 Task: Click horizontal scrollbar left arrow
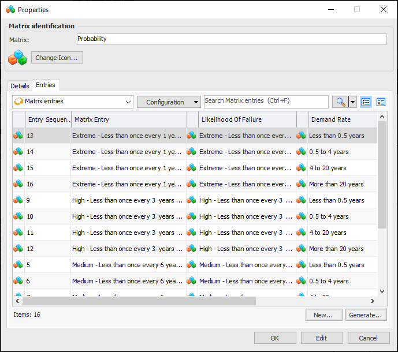tap(17, 301)
